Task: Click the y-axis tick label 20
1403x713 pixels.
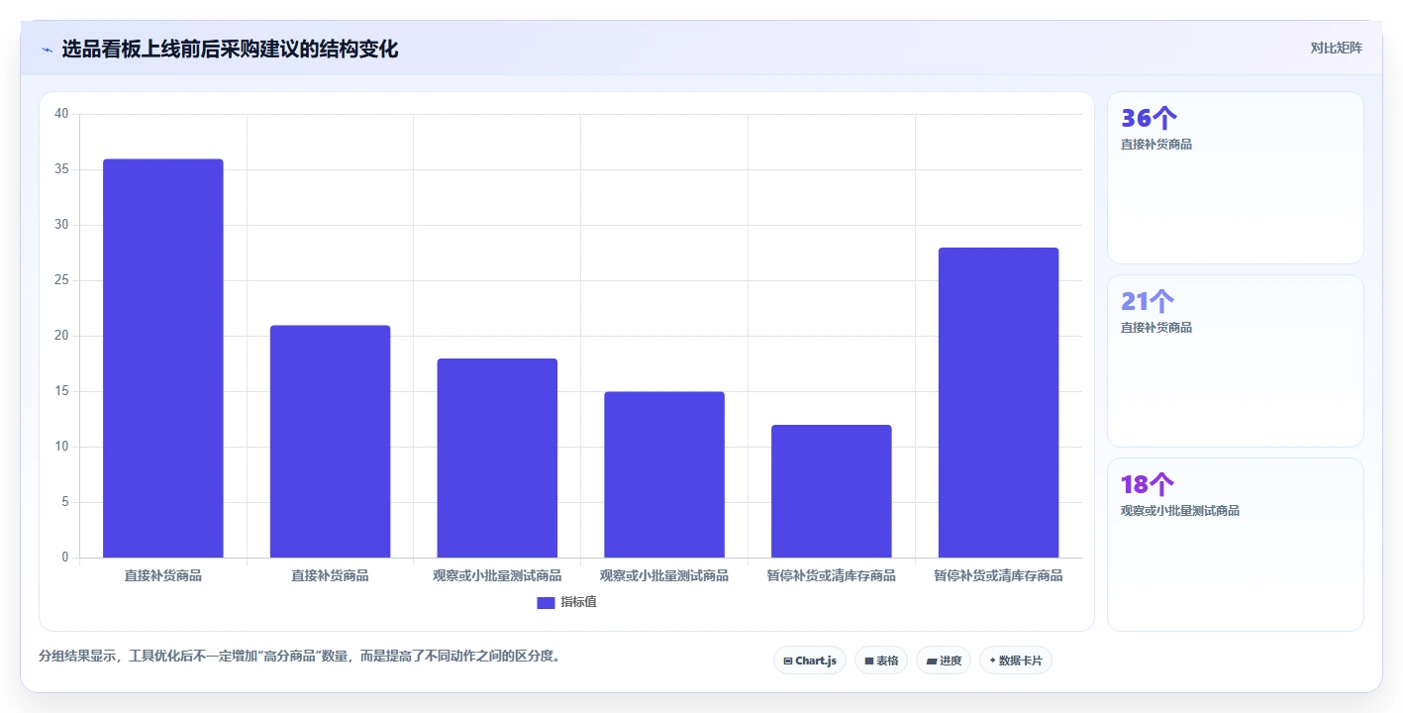Action: pyautogui.click(x=61, y=336)
